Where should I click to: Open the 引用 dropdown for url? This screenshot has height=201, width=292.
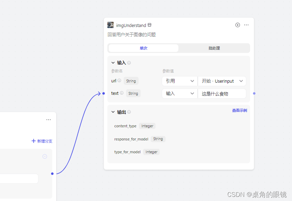pos(179,81)
